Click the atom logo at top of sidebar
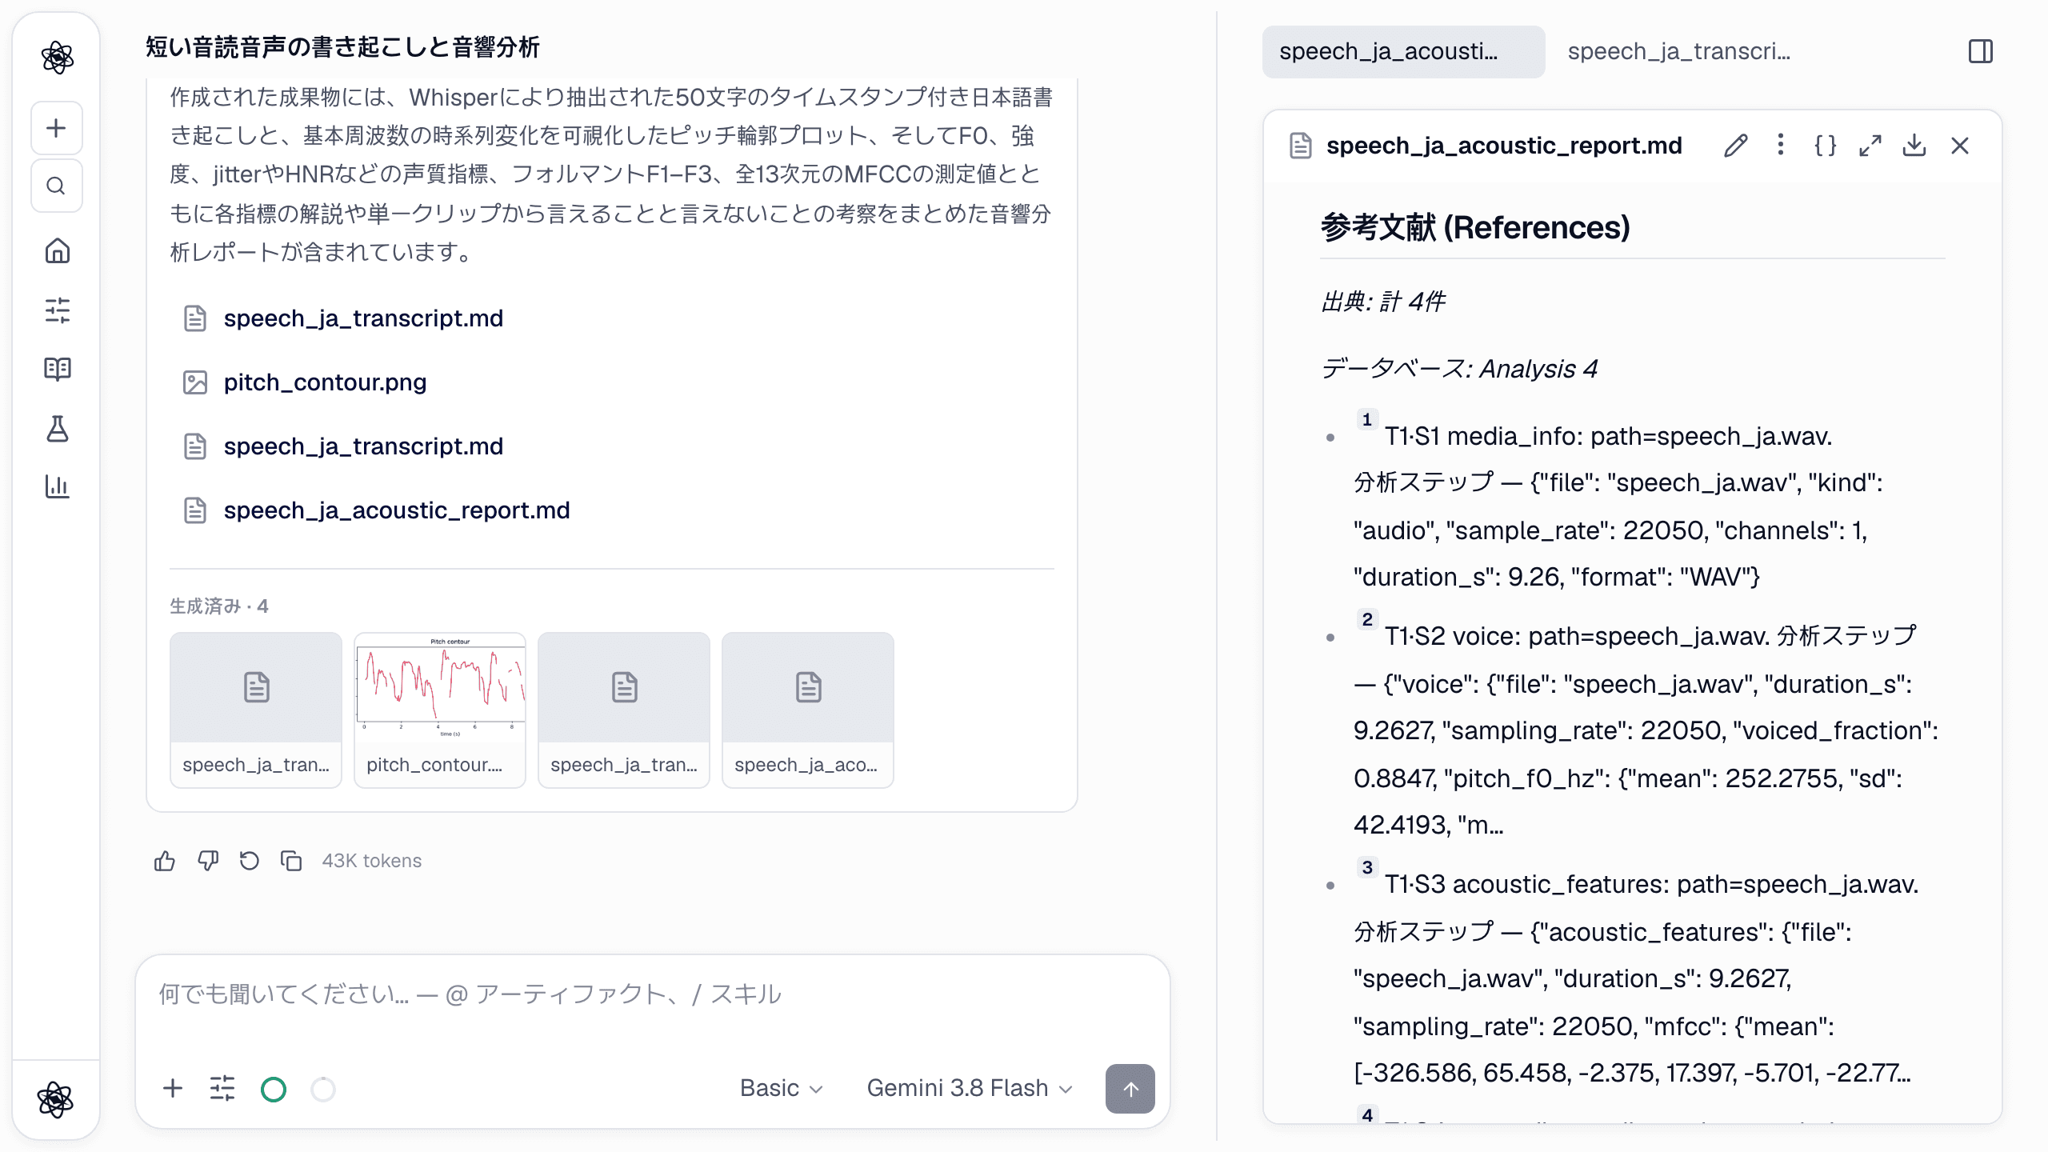 (x=57, y=57)
